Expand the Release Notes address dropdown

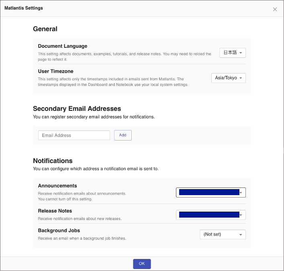click(210, 215)
